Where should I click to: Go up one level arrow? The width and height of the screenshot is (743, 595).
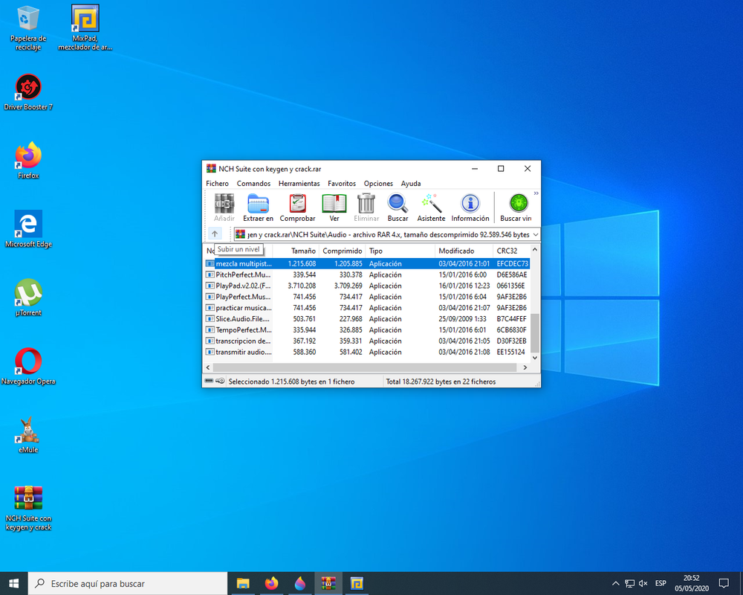click(215, 234)
